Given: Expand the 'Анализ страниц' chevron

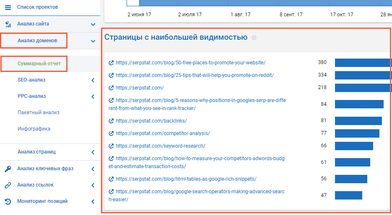Looking at the screenshot, I should [93, 152].
